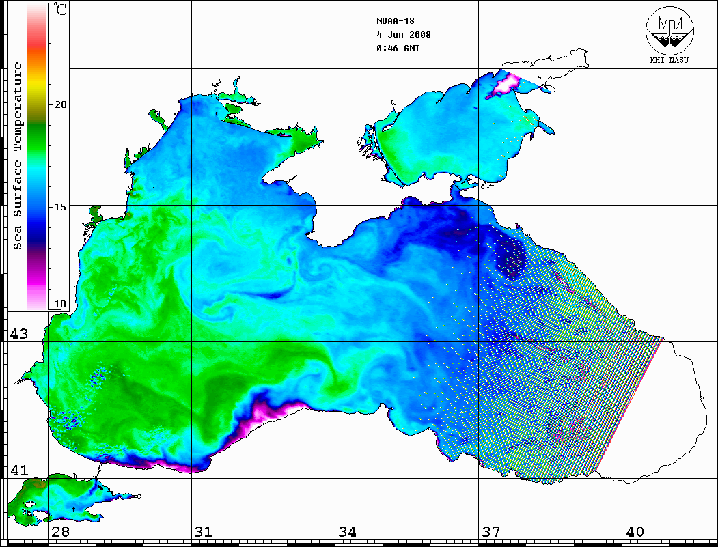Click the 15 value on the color scale
This screenshot has height=547, width=718.
60,207
